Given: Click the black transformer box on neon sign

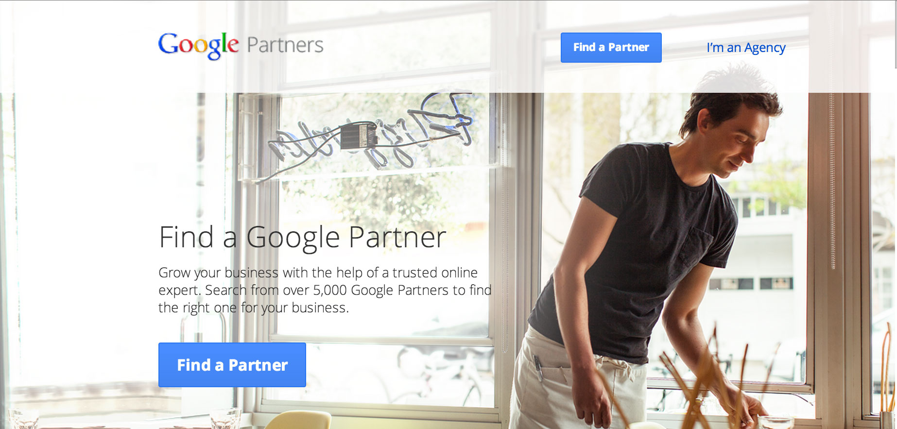Looking at the screenshot, I should click(x=359, y=135).
